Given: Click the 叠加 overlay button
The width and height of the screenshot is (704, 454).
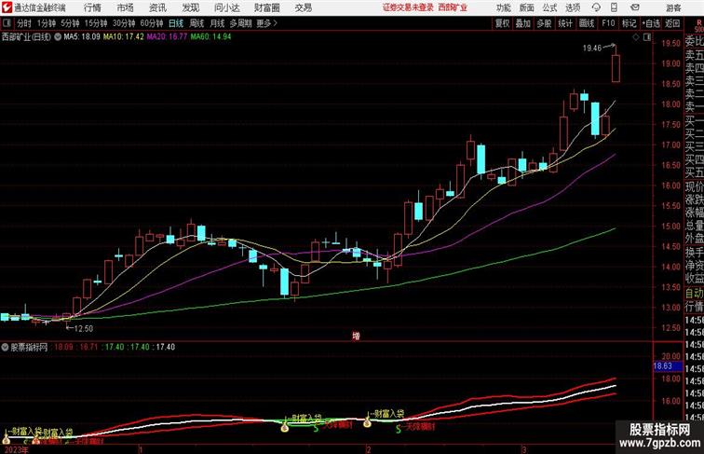Looking at the screenshot, I should (x=523, y=23).
